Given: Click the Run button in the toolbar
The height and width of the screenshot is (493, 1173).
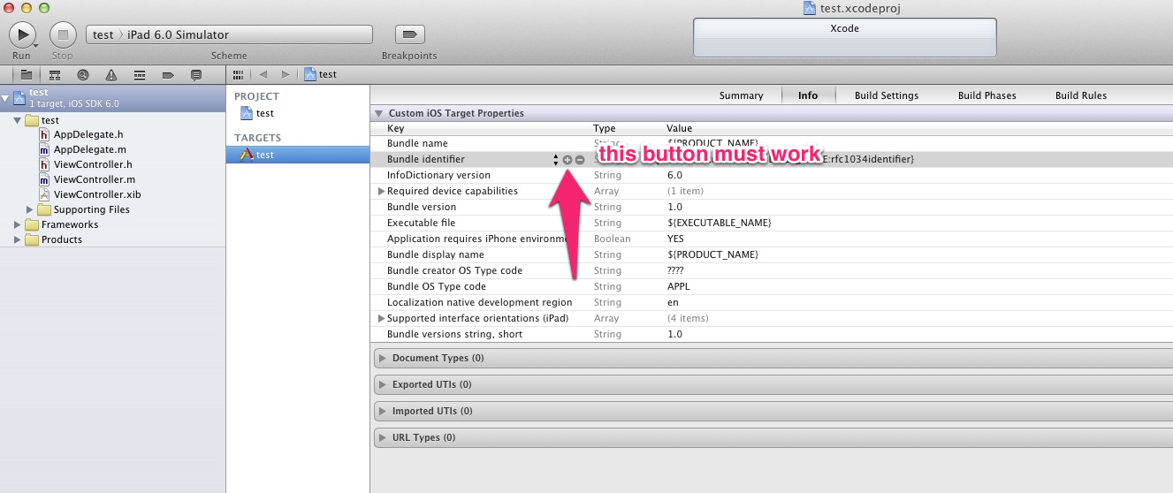Looking at the screenshot, I should tap(21, 34).
